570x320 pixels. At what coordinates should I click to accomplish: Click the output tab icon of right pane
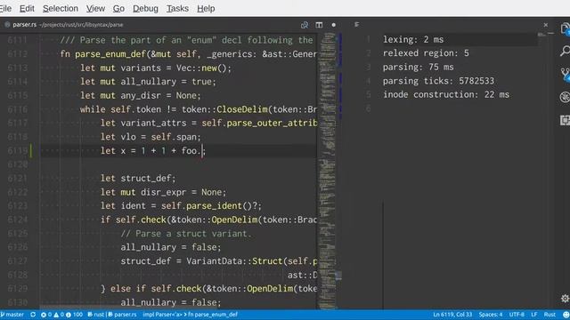pos(356,24)
